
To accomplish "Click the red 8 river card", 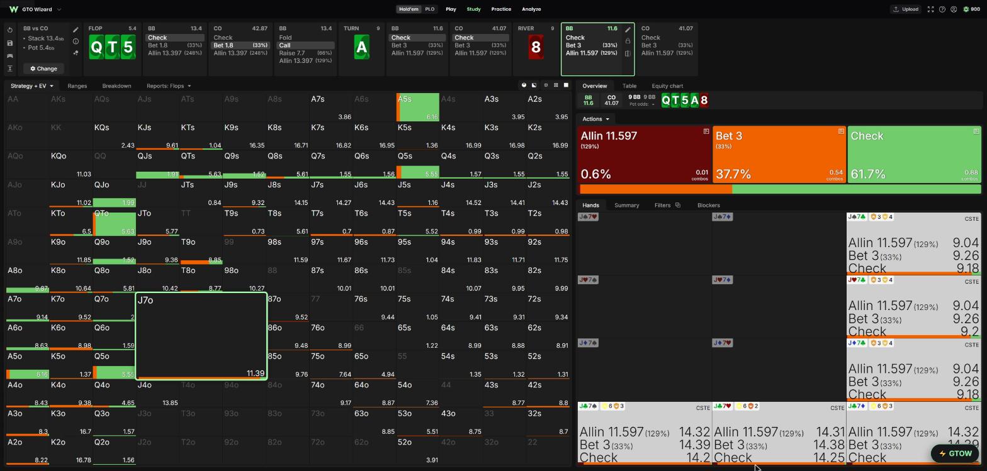I will tap(536, 47).
